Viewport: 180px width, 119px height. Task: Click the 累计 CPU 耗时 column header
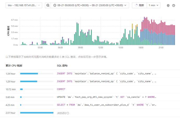tap(14, 66)
